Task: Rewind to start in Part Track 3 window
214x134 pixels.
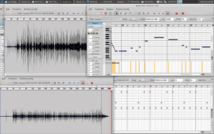Action: pos(74,13)
